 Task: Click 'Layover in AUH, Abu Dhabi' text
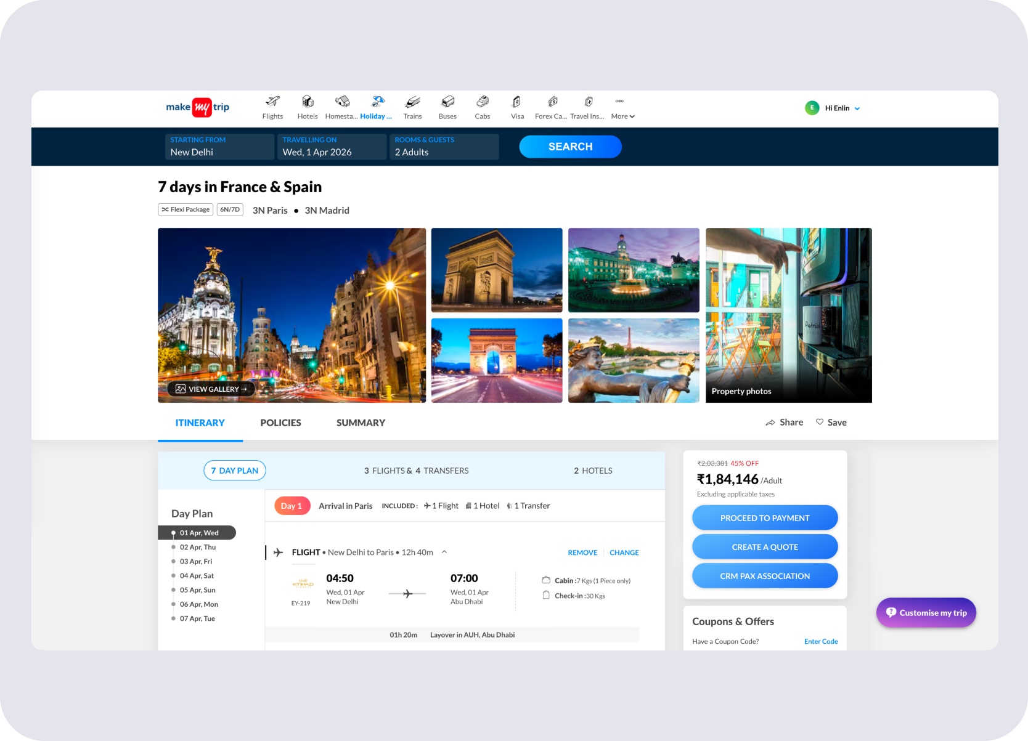coord(472,635)
